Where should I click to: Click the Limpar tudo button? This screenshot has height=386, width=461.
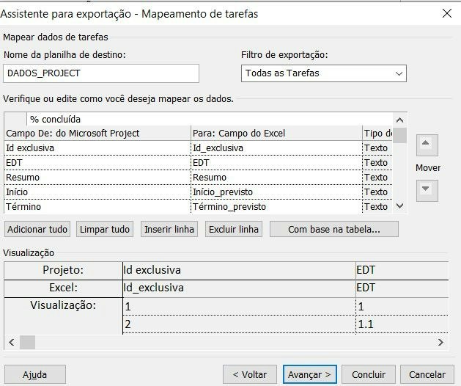105,229
